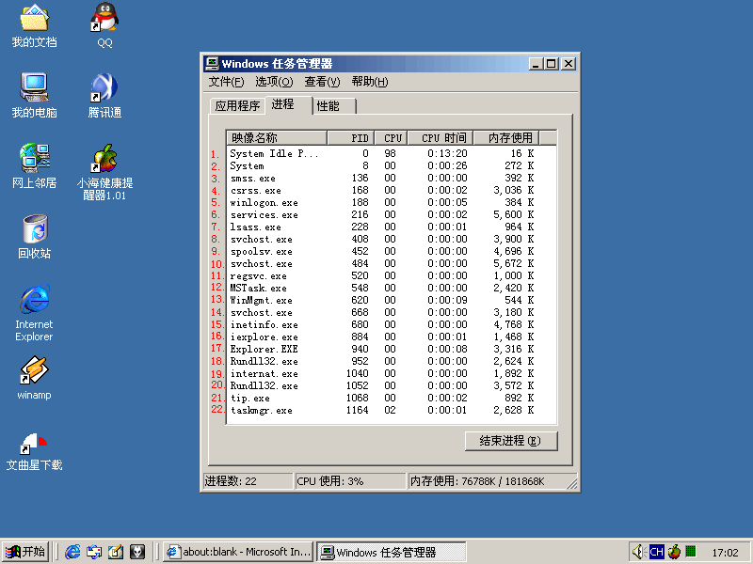Switch to the 性能 tab
Viewport: 753px width, 564px height.
click(x=334, y=106)
